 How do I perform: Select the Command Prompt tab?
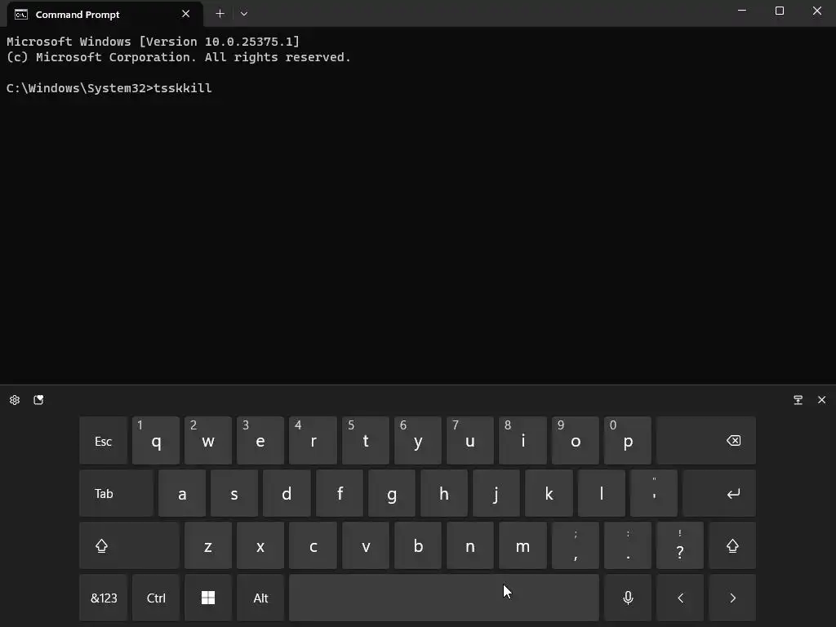pyautogui.click(x=105, y=15)
